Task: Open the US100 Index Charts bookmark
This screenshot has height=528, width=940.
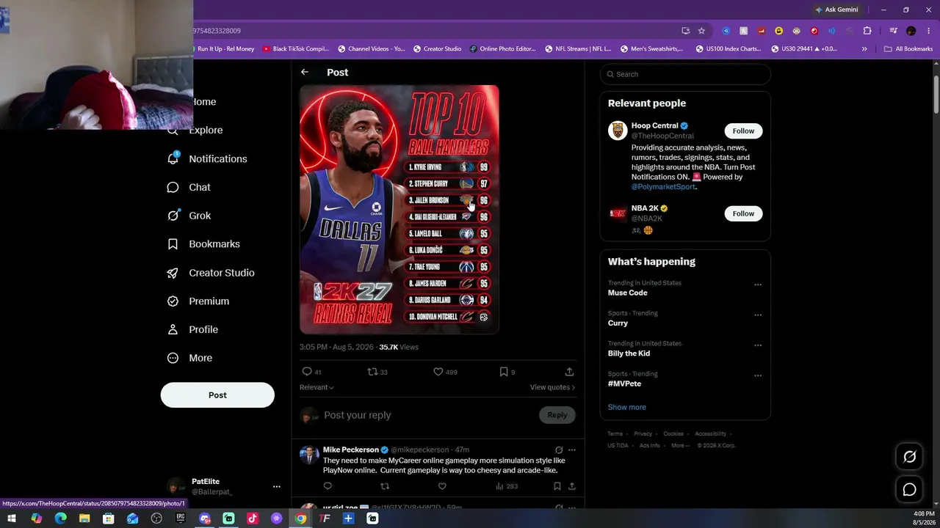Action: point(728,49)
